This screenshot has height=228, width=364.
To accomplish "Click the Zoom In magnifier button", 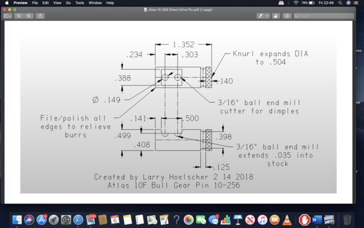I will (x=28, y=16).
